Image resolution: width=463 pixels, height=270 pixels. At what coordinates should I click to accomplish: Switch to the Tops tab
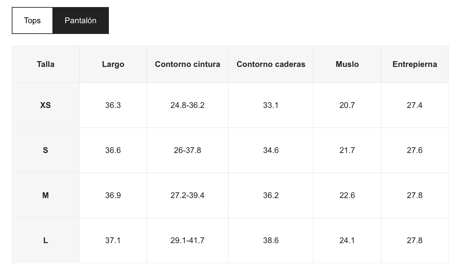[32, 21]
